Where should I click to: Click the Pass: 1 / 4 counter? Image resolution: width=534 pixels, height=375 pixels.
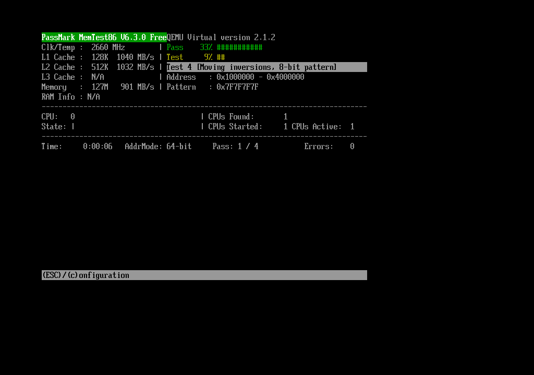[x=236, y=147]
